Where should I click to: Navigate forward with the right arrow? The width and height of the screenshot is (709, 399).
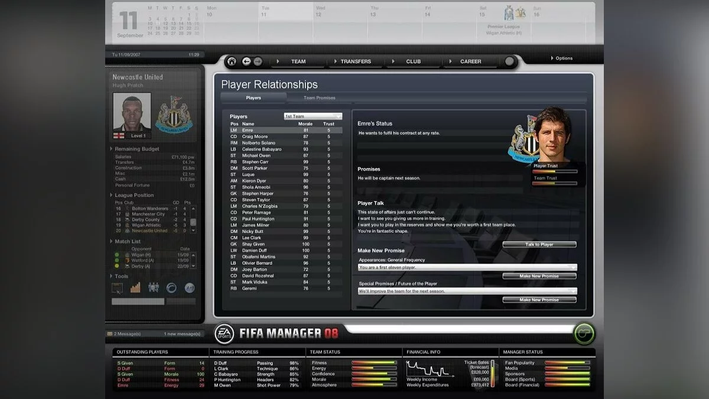point(258,61)
